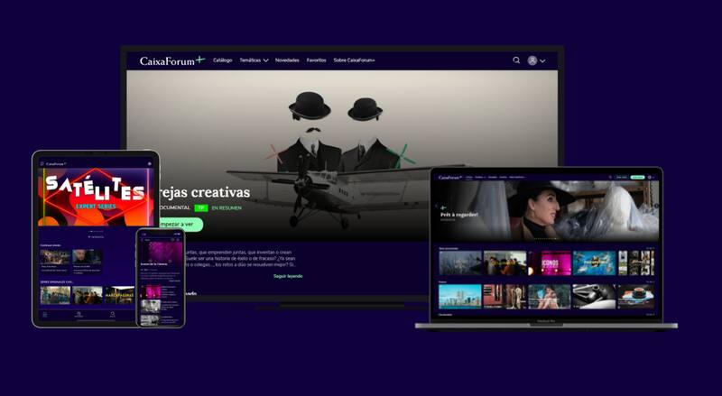
Task: Tap the home icon in the tablet bottom bar
Action: (x=46, y=315)
